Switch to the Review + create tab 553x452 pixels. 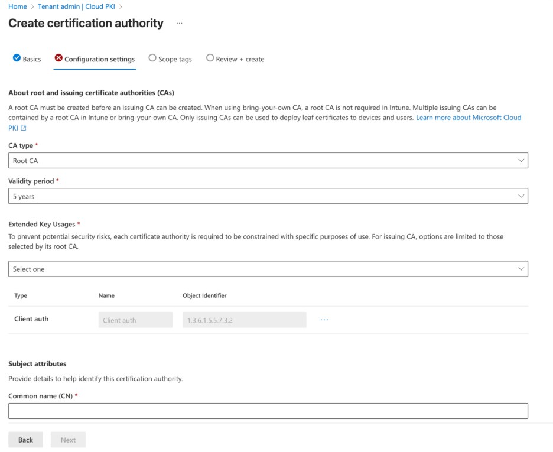click(240, 59)
